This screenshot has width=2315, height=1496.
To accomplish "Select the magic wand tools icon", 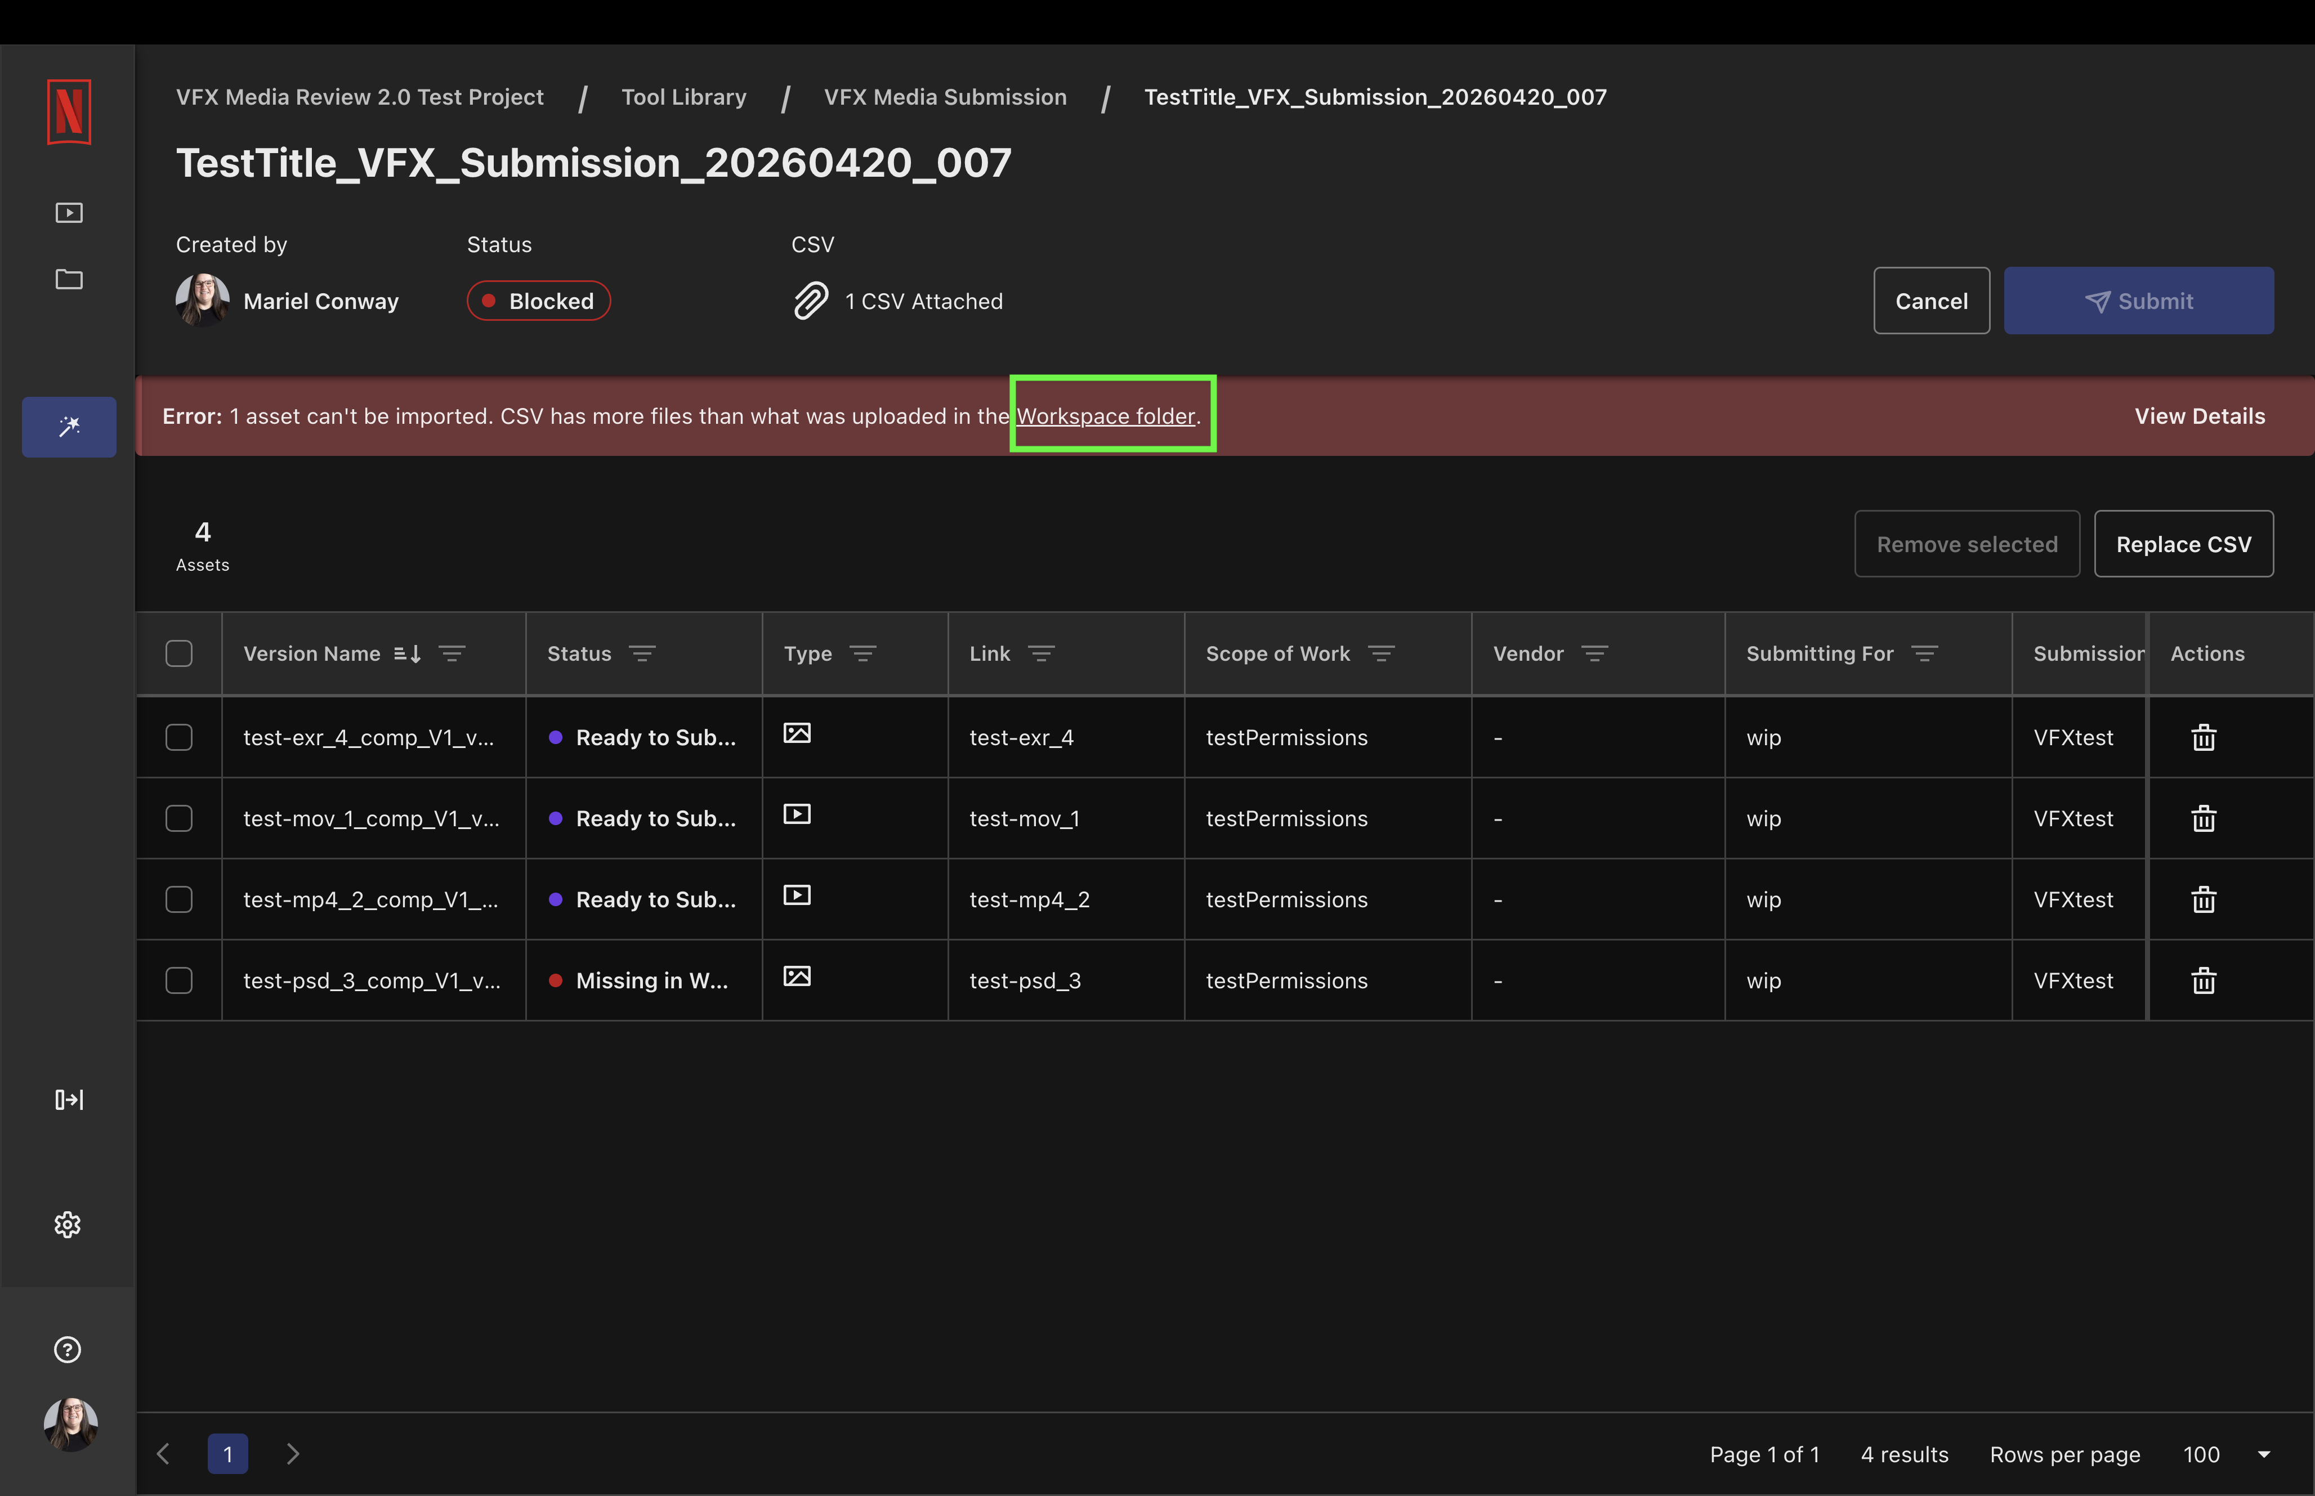I will point(69,427).
